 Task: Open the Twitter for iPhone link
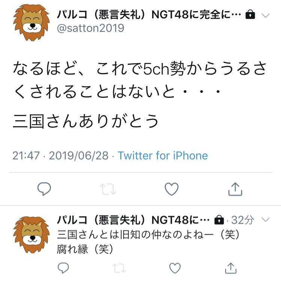[163, 155]
